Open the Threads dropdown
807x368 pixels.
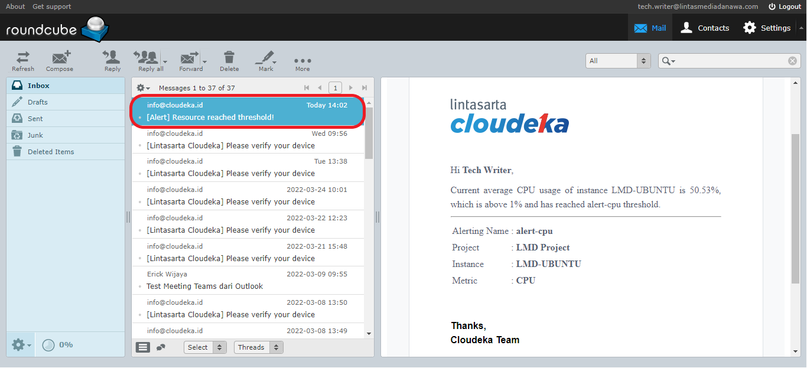point(258,347)
